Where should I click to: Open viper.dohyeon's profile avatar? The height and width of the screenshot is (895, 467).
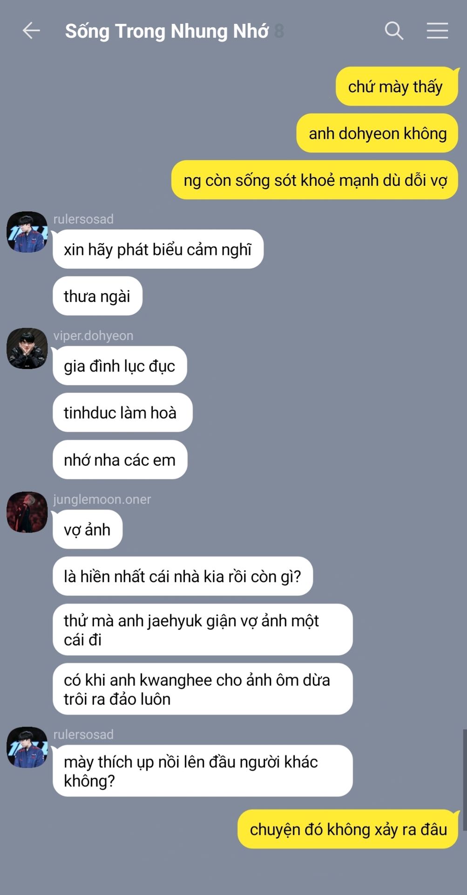[x=27, y=348]
